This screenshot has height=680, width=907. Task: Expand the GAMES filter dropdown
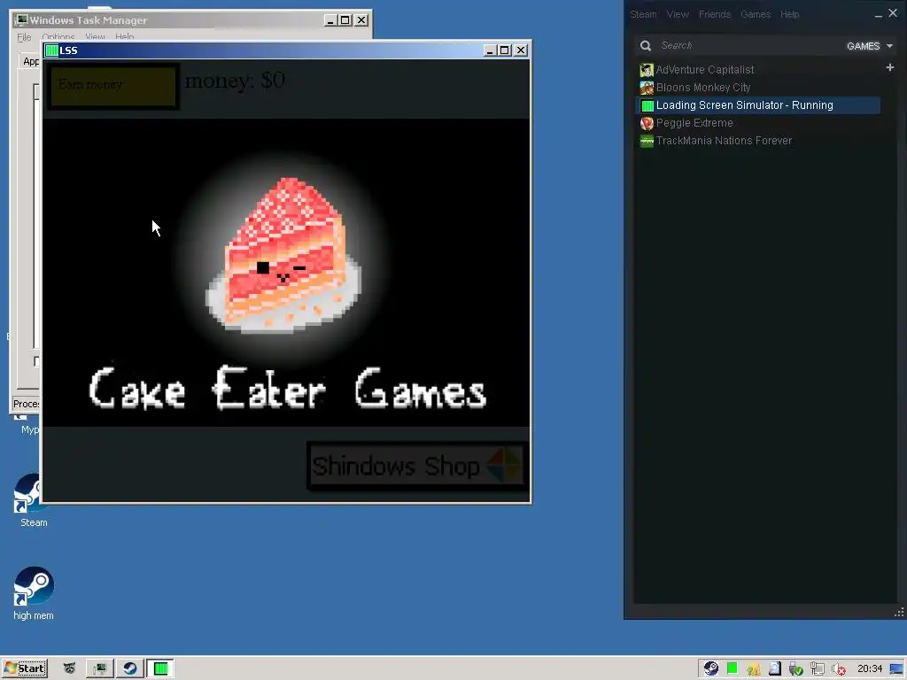click(x=870, y=46)
